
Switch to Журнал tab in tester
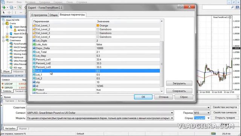[x=23, y=128]
